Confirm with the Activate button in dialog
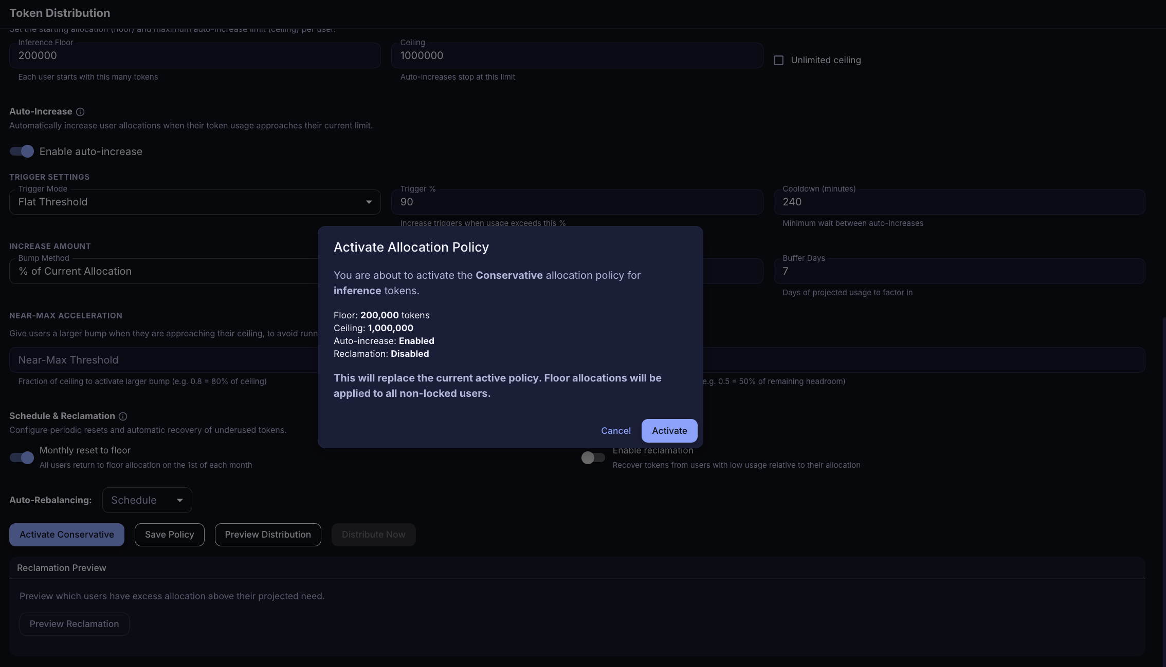1166x667 pixels. (x=669, y=431)
